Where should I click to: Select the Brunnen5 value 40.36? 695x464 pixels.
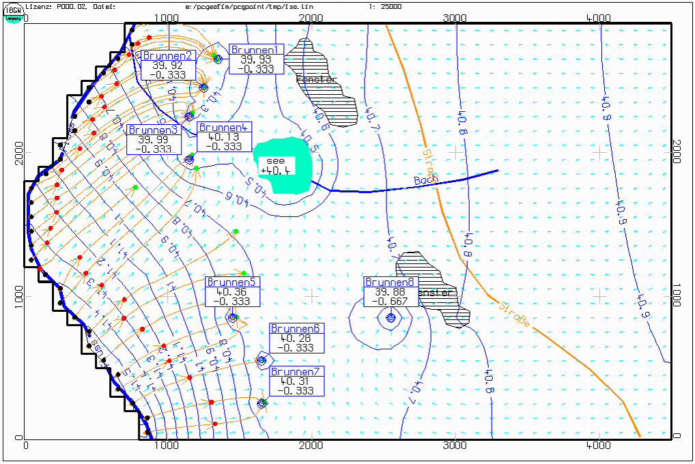point(232,292)
